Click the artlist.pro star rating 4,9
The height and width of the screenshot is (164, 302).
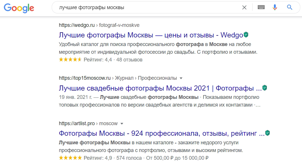coord(70,158)
